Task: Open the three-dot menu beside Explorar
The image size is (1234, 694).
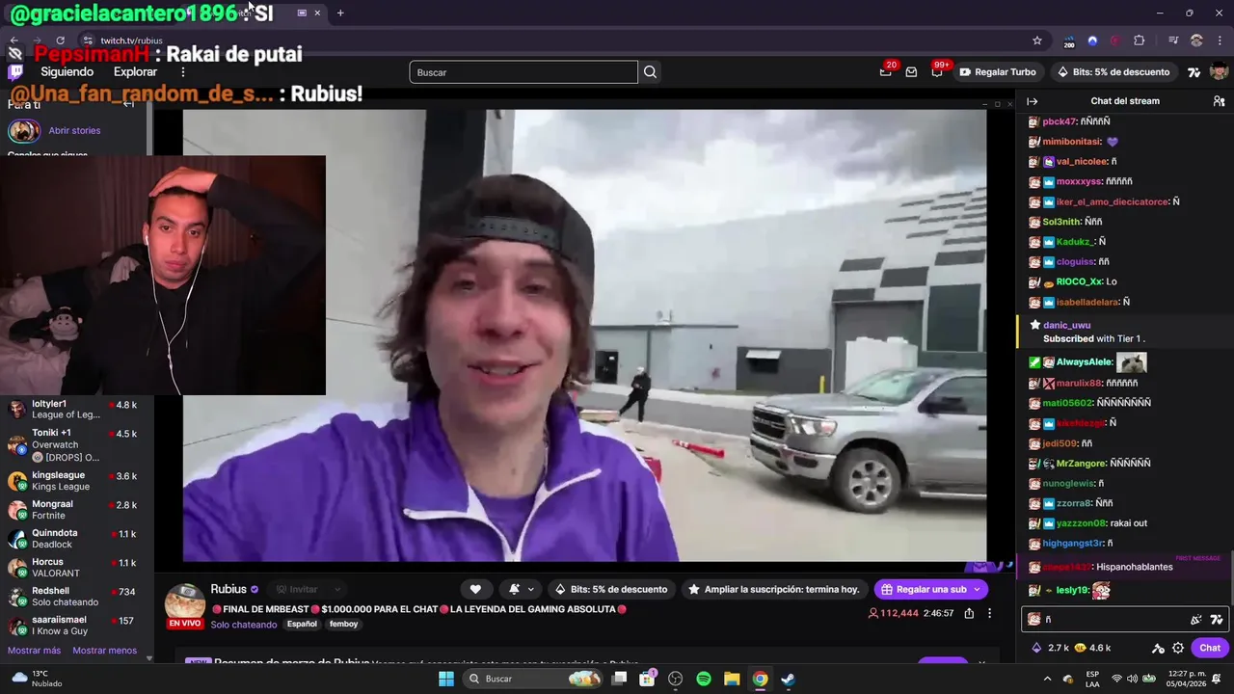Action: (x=182, y=72)
